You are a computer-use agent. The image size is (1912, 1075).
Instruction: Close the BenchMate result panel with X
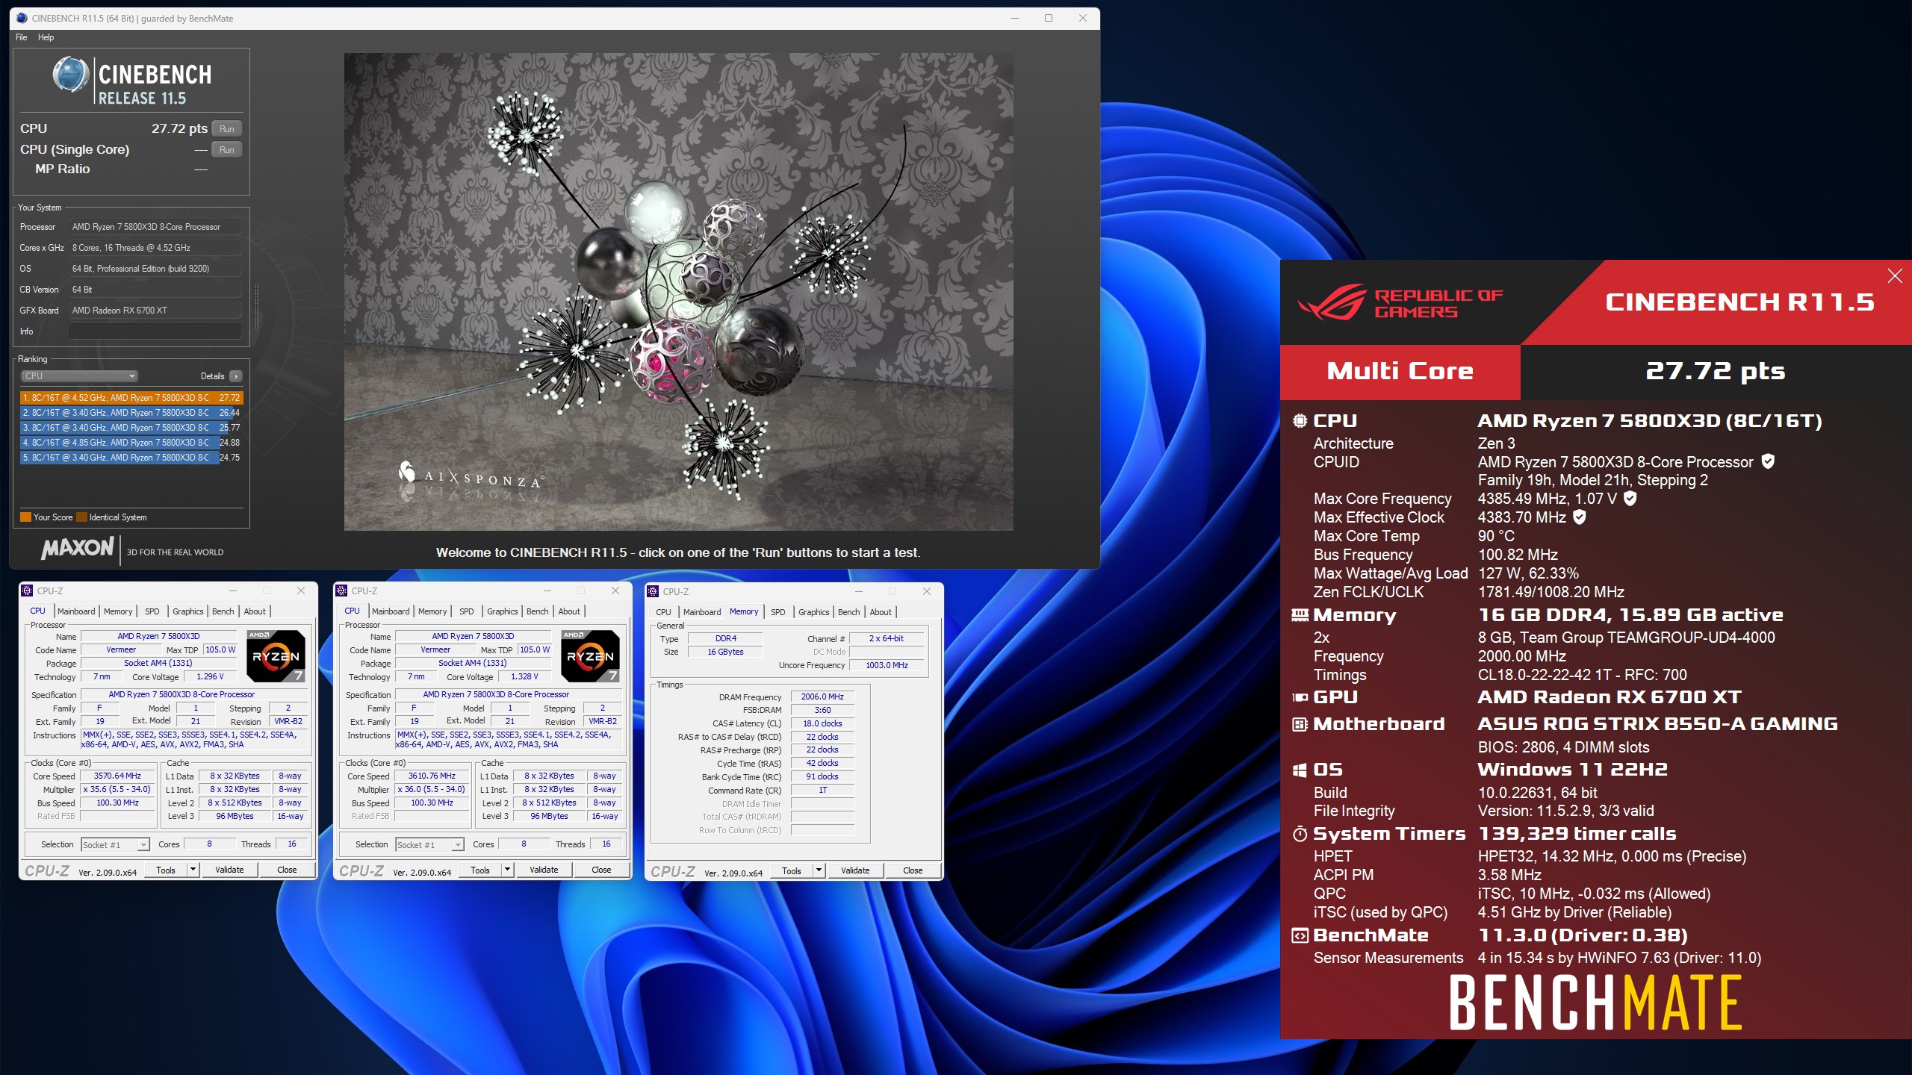1895,276
